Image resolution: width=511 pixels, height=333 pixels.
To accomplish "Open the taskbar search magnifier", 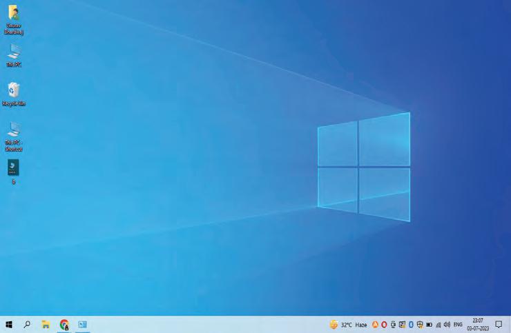I will pos(27,324).
